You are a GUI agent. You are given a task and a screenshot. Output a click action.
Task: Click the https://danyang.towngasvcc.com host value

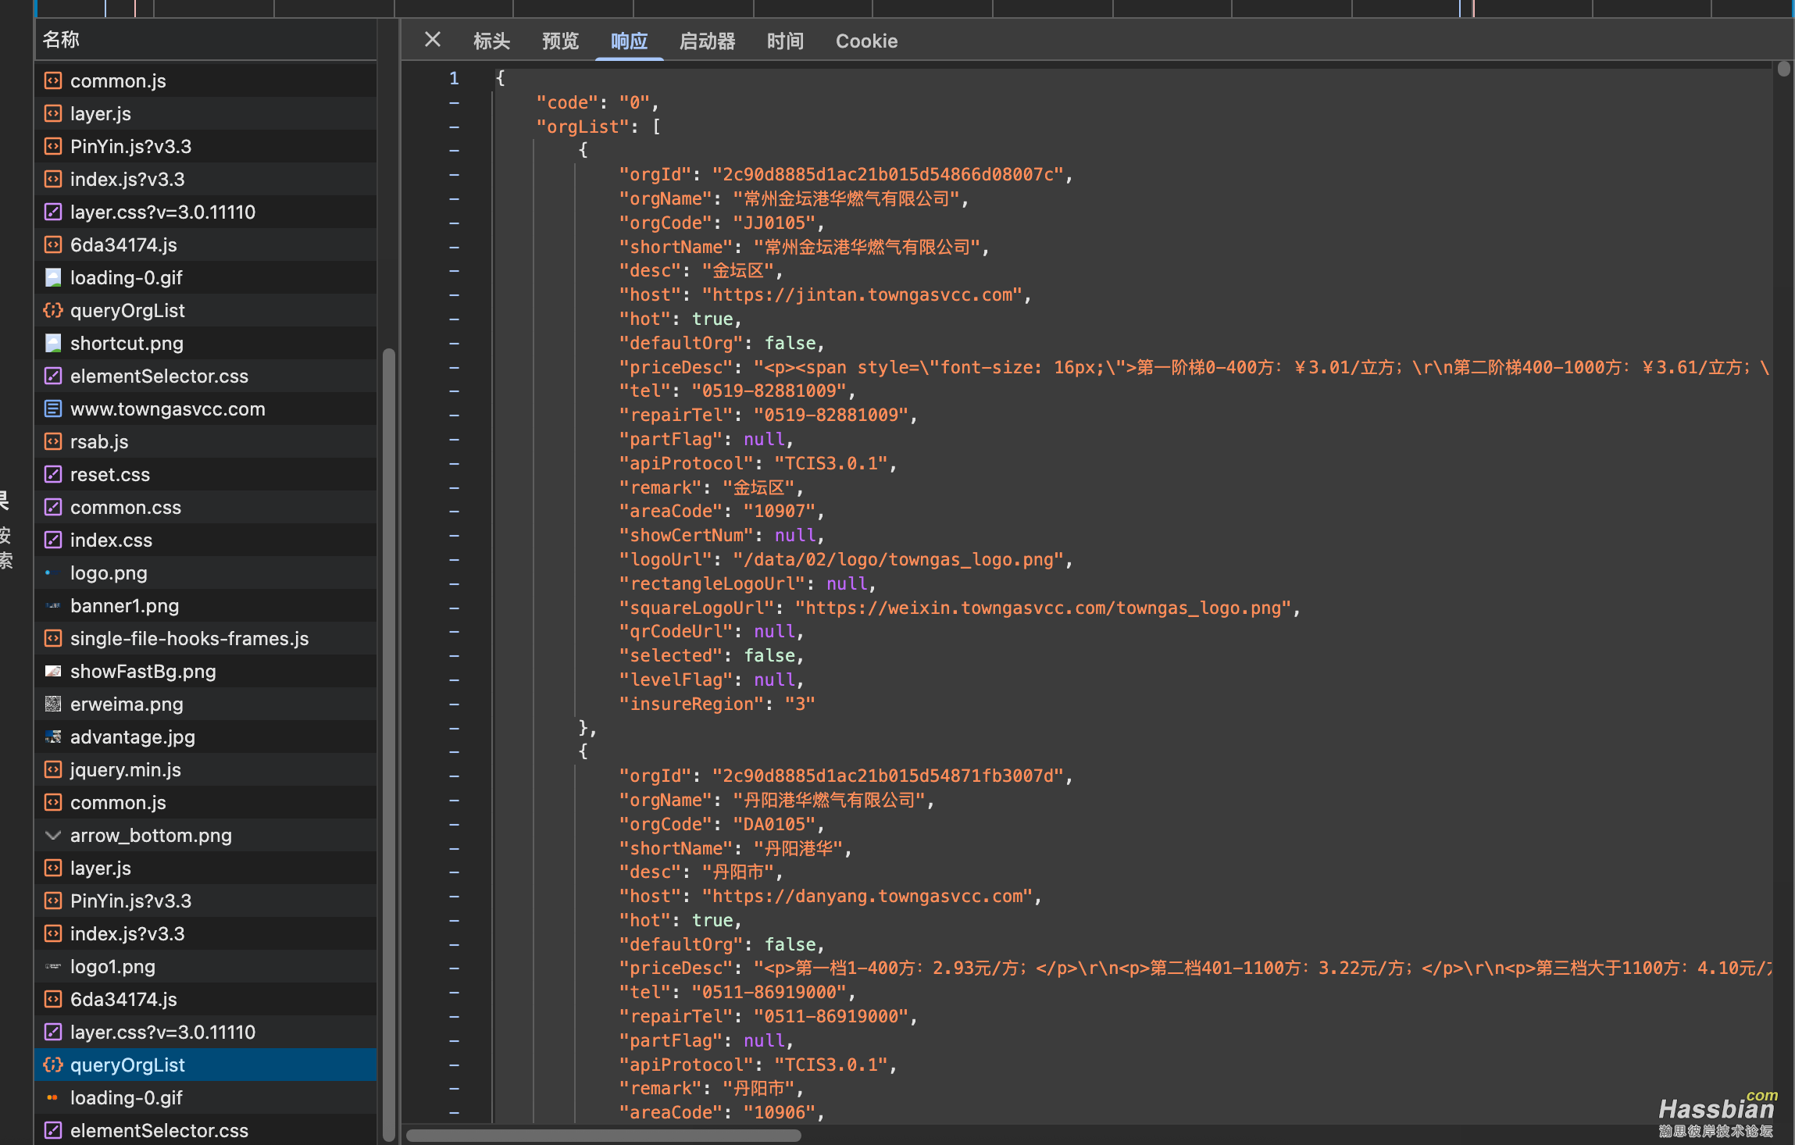coord(867,897)
